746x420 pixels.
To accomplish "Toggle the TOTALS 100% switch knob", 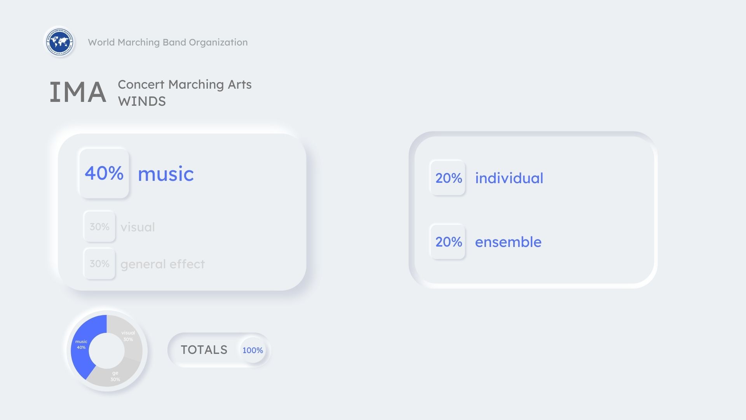I will coord(253,350).
